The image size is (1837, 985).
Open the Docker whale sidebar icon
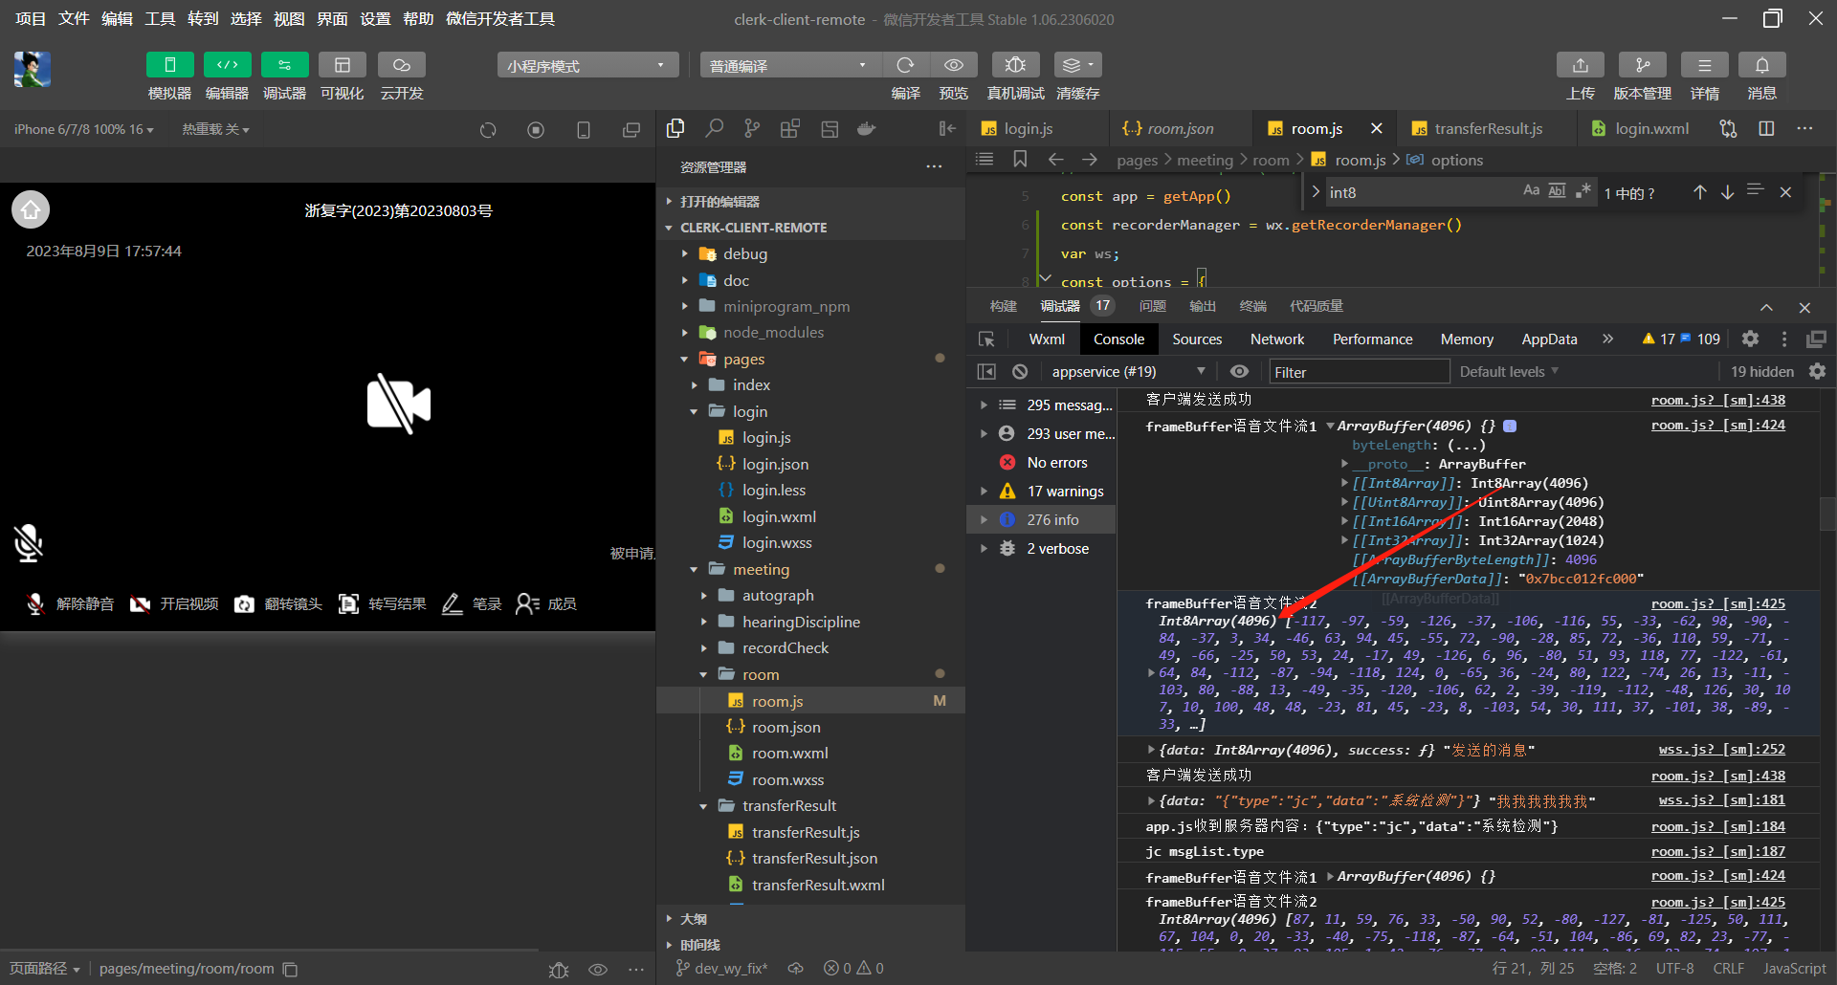tap(867, 128)
